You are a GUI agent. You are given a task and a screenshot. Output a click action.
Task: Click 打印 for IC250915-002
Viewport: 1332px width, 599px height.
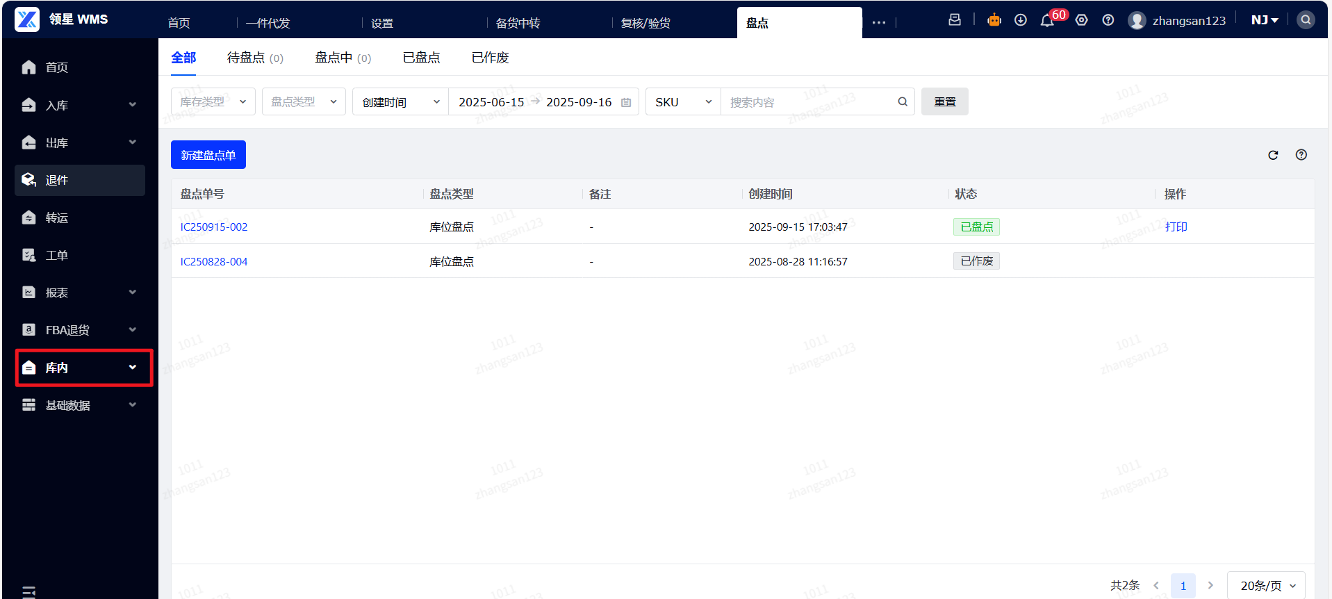coord(1176,227)
